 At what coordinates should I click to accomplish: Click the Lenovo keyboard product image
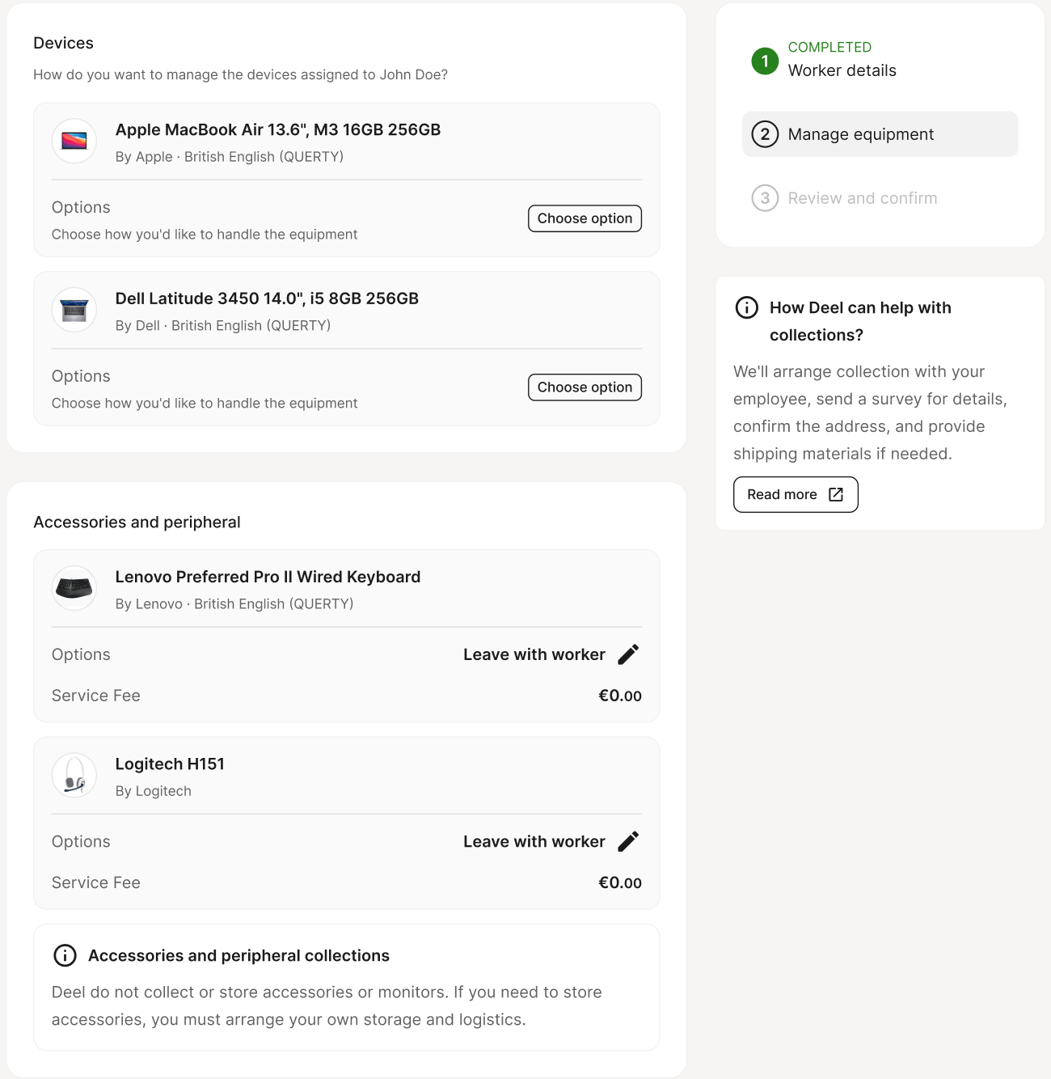(x=74, y=588)
